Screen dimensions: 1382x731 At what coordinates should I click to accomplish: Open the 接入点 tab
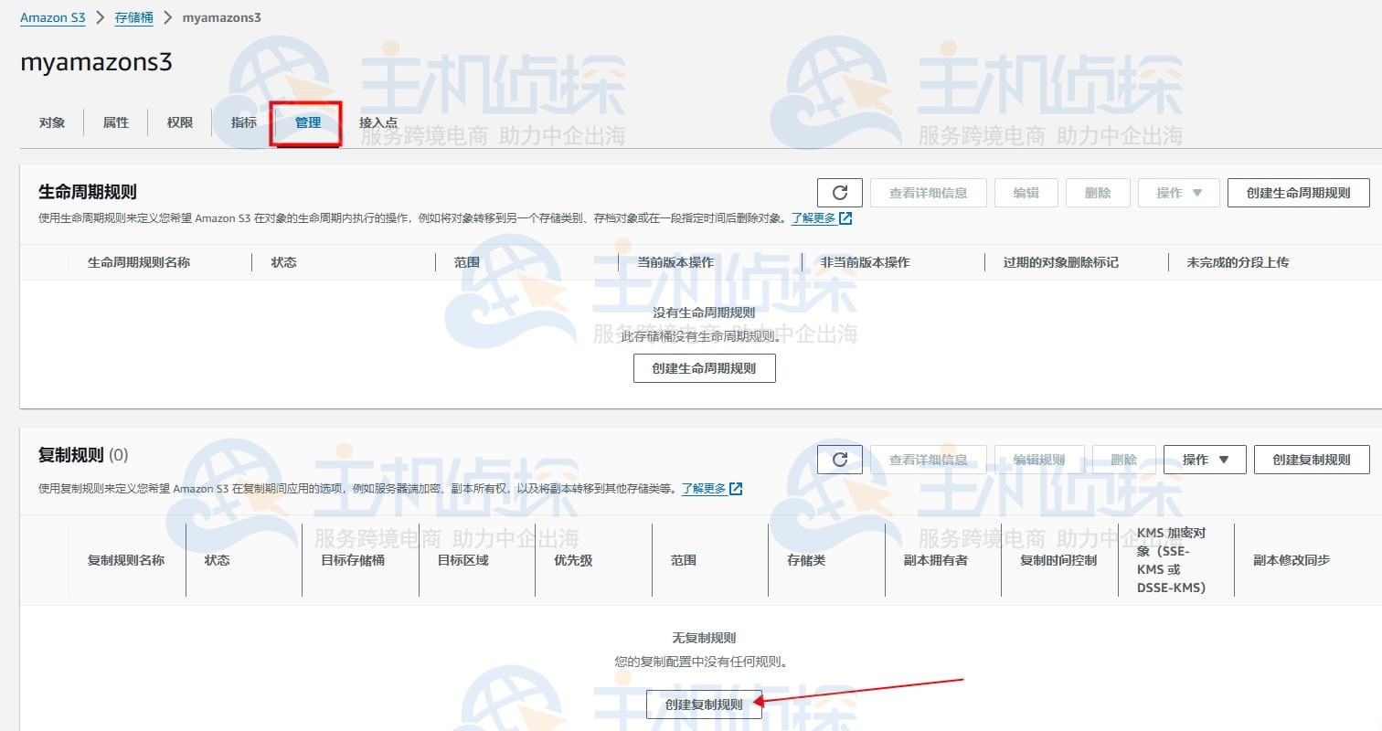(x=375, y=122)
